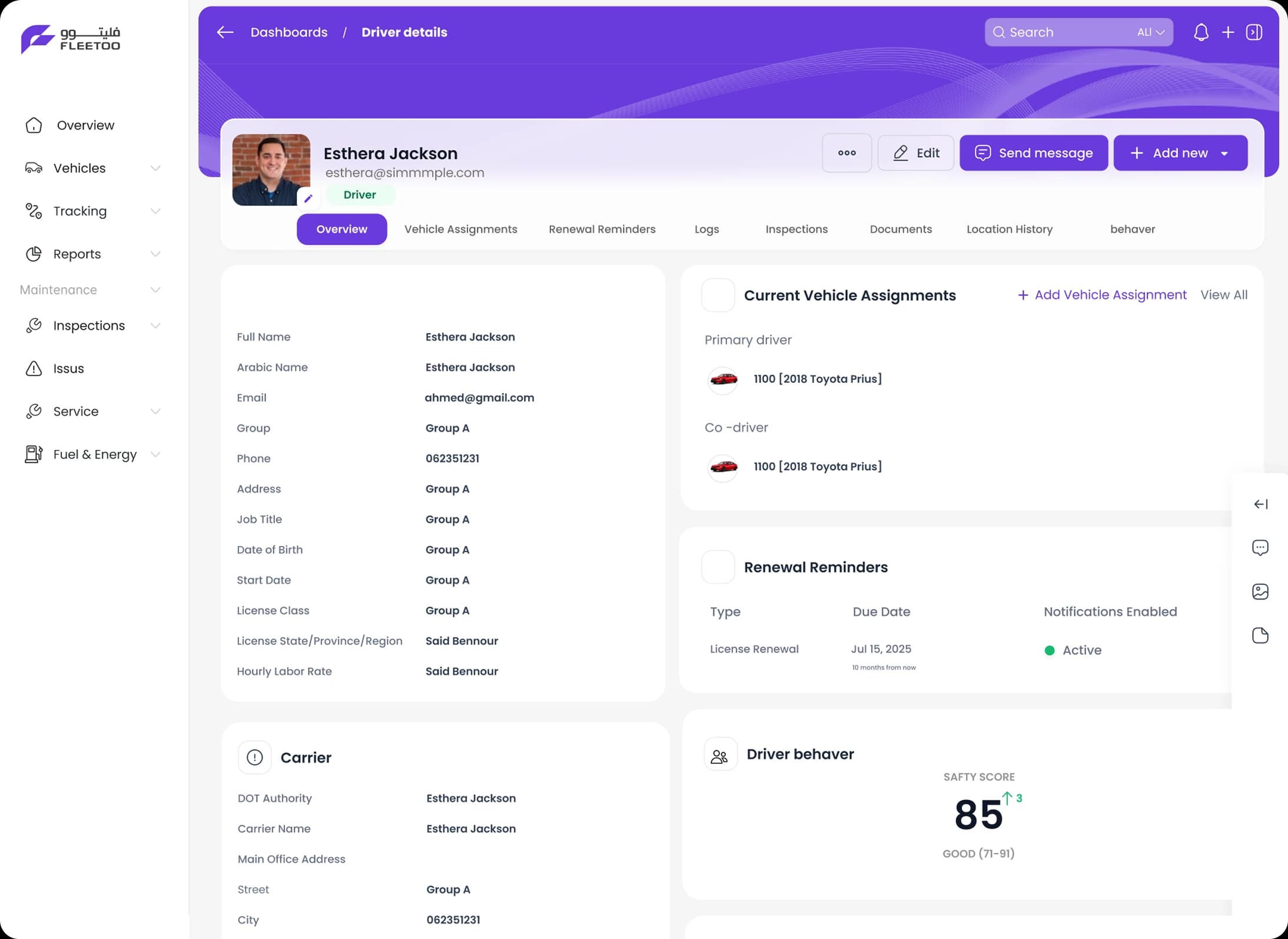Image resolution: width=1288 pixels, height=939 pixels.
Task: Expand the Vehicles section in the sidebar
Action: point(155,168)
